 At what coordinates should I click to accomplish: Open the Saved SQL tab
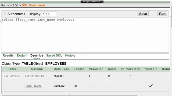coord(54,55)
